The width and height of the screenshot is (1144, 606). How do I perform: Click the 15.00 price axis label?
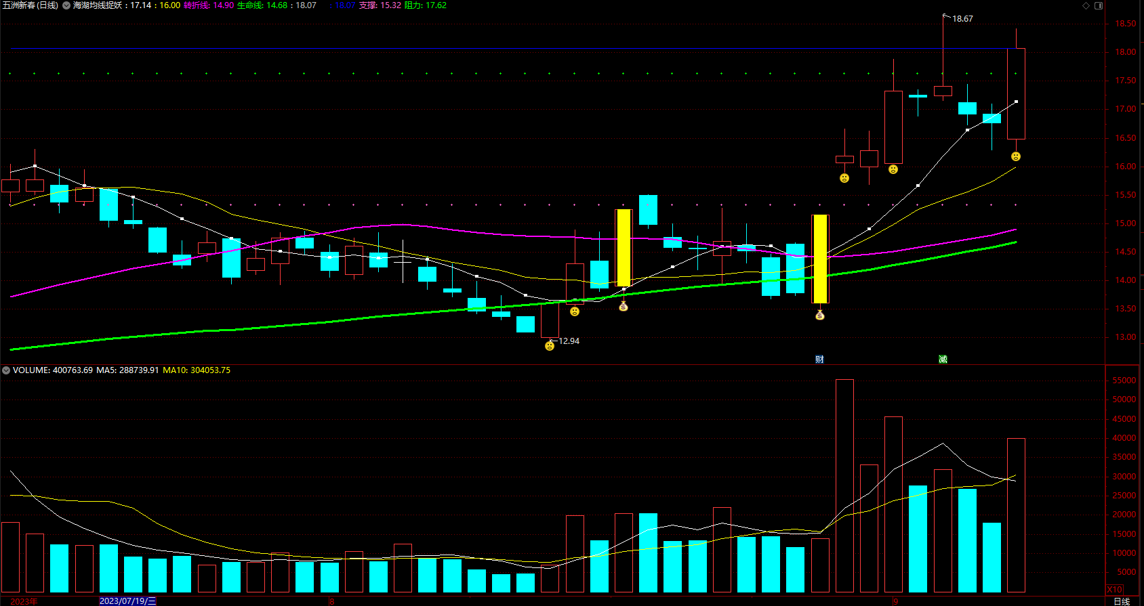[1126, 223]
